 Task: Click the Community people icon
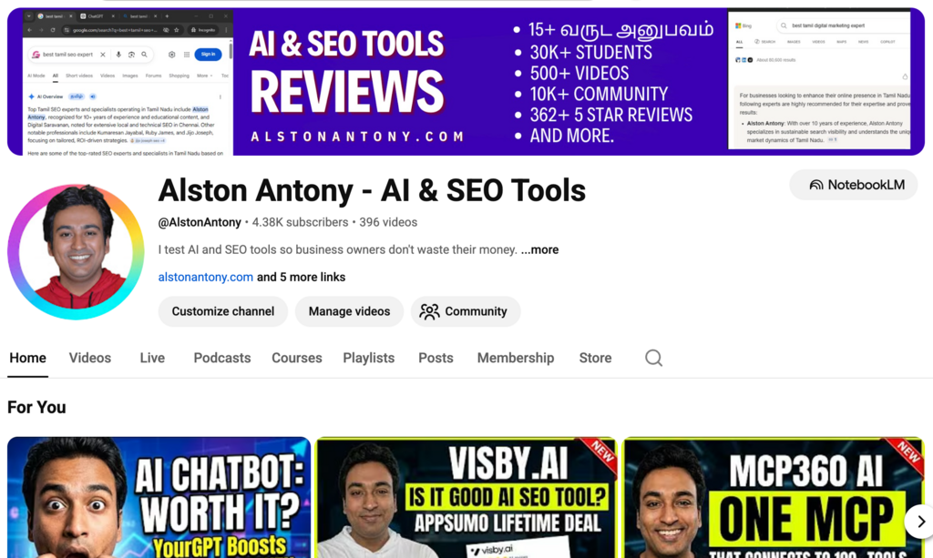point(429,311)
